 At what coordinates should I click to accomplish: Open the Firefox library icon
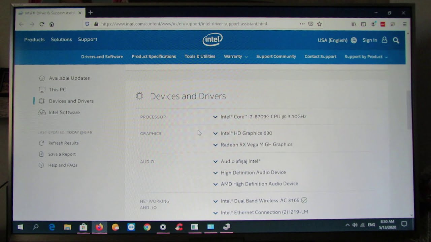click(354, 24)
